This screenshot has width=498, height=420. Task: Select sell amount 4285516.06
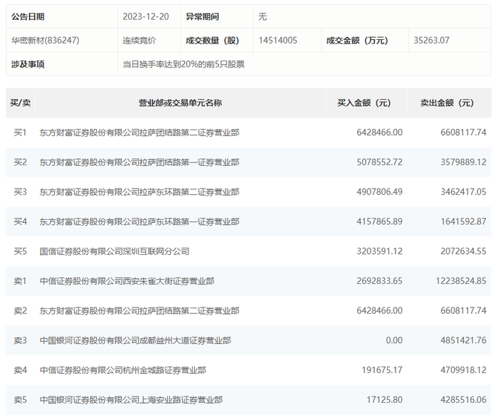[x=463, y=399]
